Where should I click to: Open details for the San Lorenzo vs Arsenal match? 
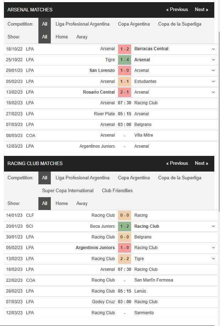click(213, 70)
